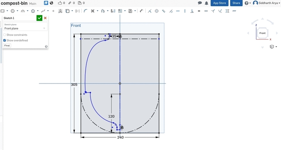Expand the spline tool dropdown arrow
Screen dimensions: 281x150
pos(48,11)
